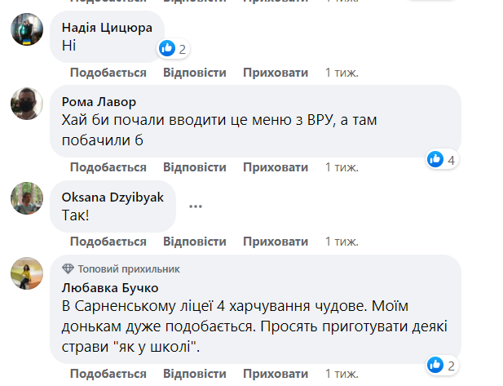This screenshot has height=386, width=503.
Task: Click the 1 тиж. timestamp under Надія Цицюра's comment
Action: pyautogui.click(x=342, y=73)
